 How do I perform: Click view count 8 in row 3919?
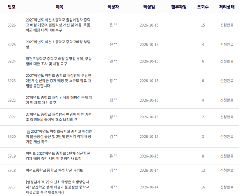[x=203, y=156]
